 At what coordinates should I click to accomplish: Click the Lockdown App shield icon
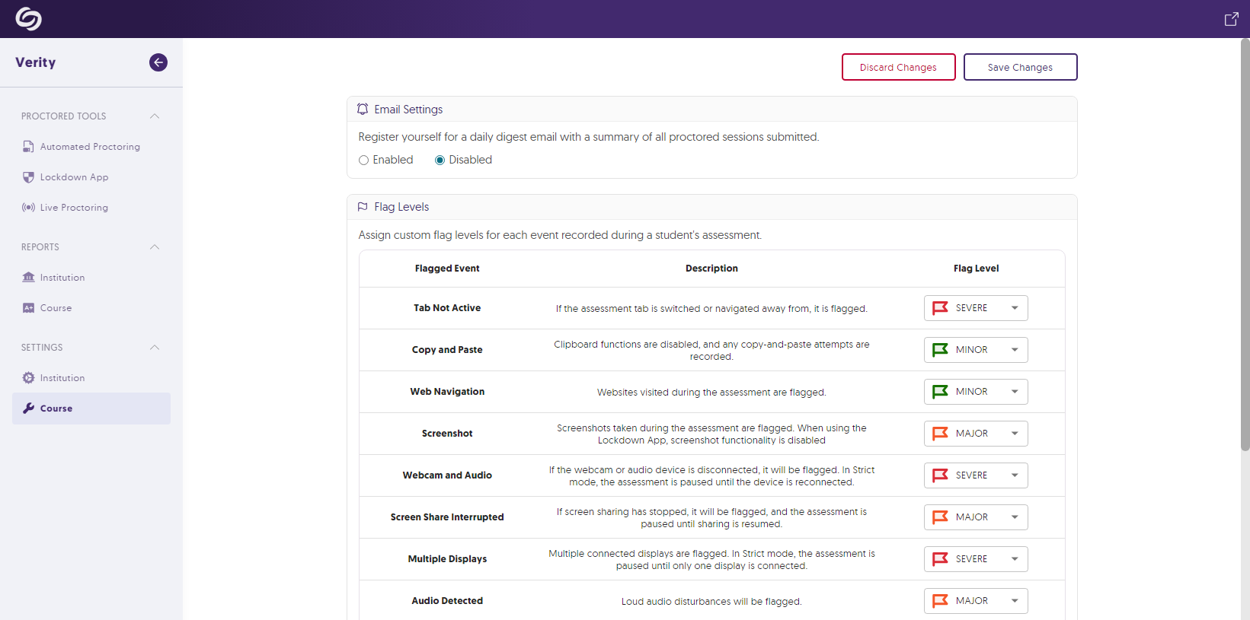coord(28,177)
